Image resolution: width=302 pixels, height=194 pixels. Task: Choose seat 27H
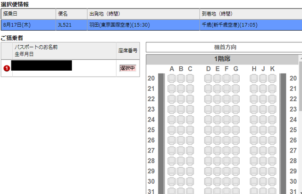254,151
